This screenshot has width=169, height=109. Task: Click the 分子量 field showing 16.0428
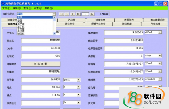[x=41, y=80]
